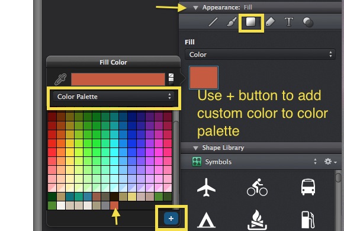Collapse the Shape Library section triangle
The height and width of the screenshot is (231, 344).
click(195, 148)
